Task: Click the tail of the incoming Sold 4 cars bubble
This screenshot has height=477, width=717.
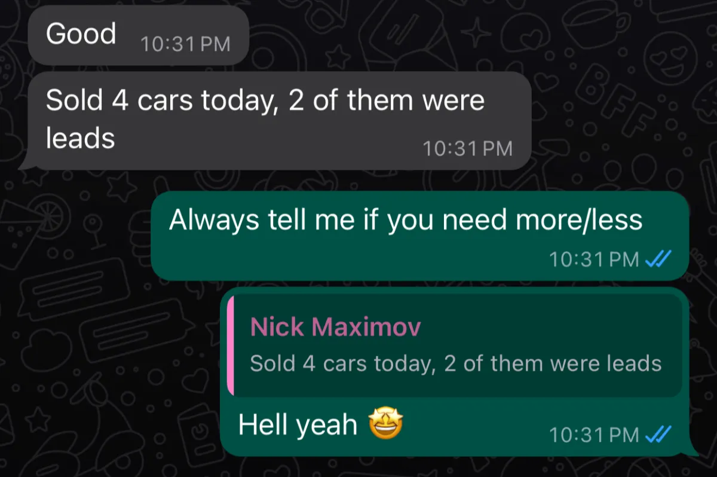Action: point(25,164)
